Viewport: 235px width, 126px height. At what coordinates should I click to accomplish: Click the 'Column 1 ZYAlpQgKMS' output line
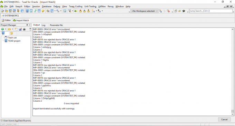pyautogui.click(x=44, y=98)
